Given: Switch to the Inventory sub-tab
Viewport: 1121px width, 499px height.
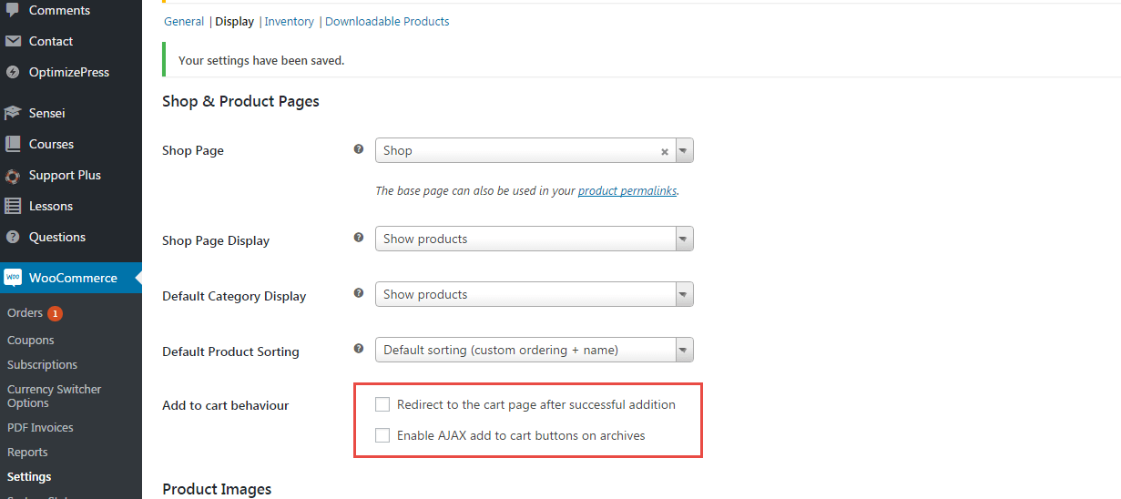Looking at the screenshot, I should pos(289,21).
